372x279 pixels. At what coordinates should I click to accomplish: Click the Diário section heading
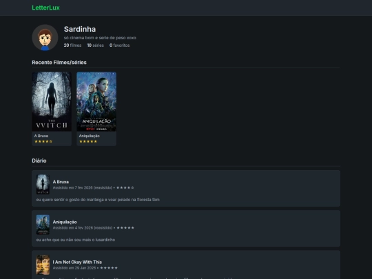(39, 161)
